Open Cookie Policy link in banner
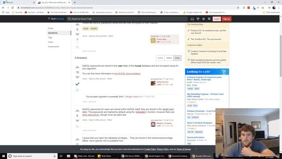 tap(150, 149)
